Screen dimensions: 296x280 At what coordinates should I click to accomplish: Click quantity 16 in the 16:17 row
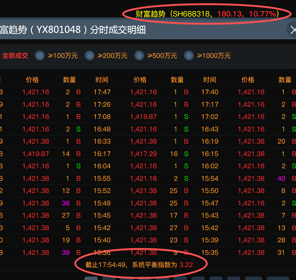174,154
